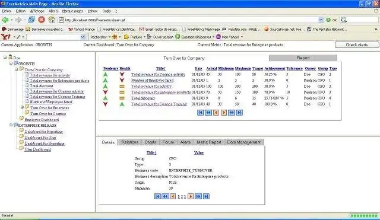Open the Yahoo search box dropdown
Image resolution: width=380 pixels, height=220 pixels.
[x=83, y=37]
